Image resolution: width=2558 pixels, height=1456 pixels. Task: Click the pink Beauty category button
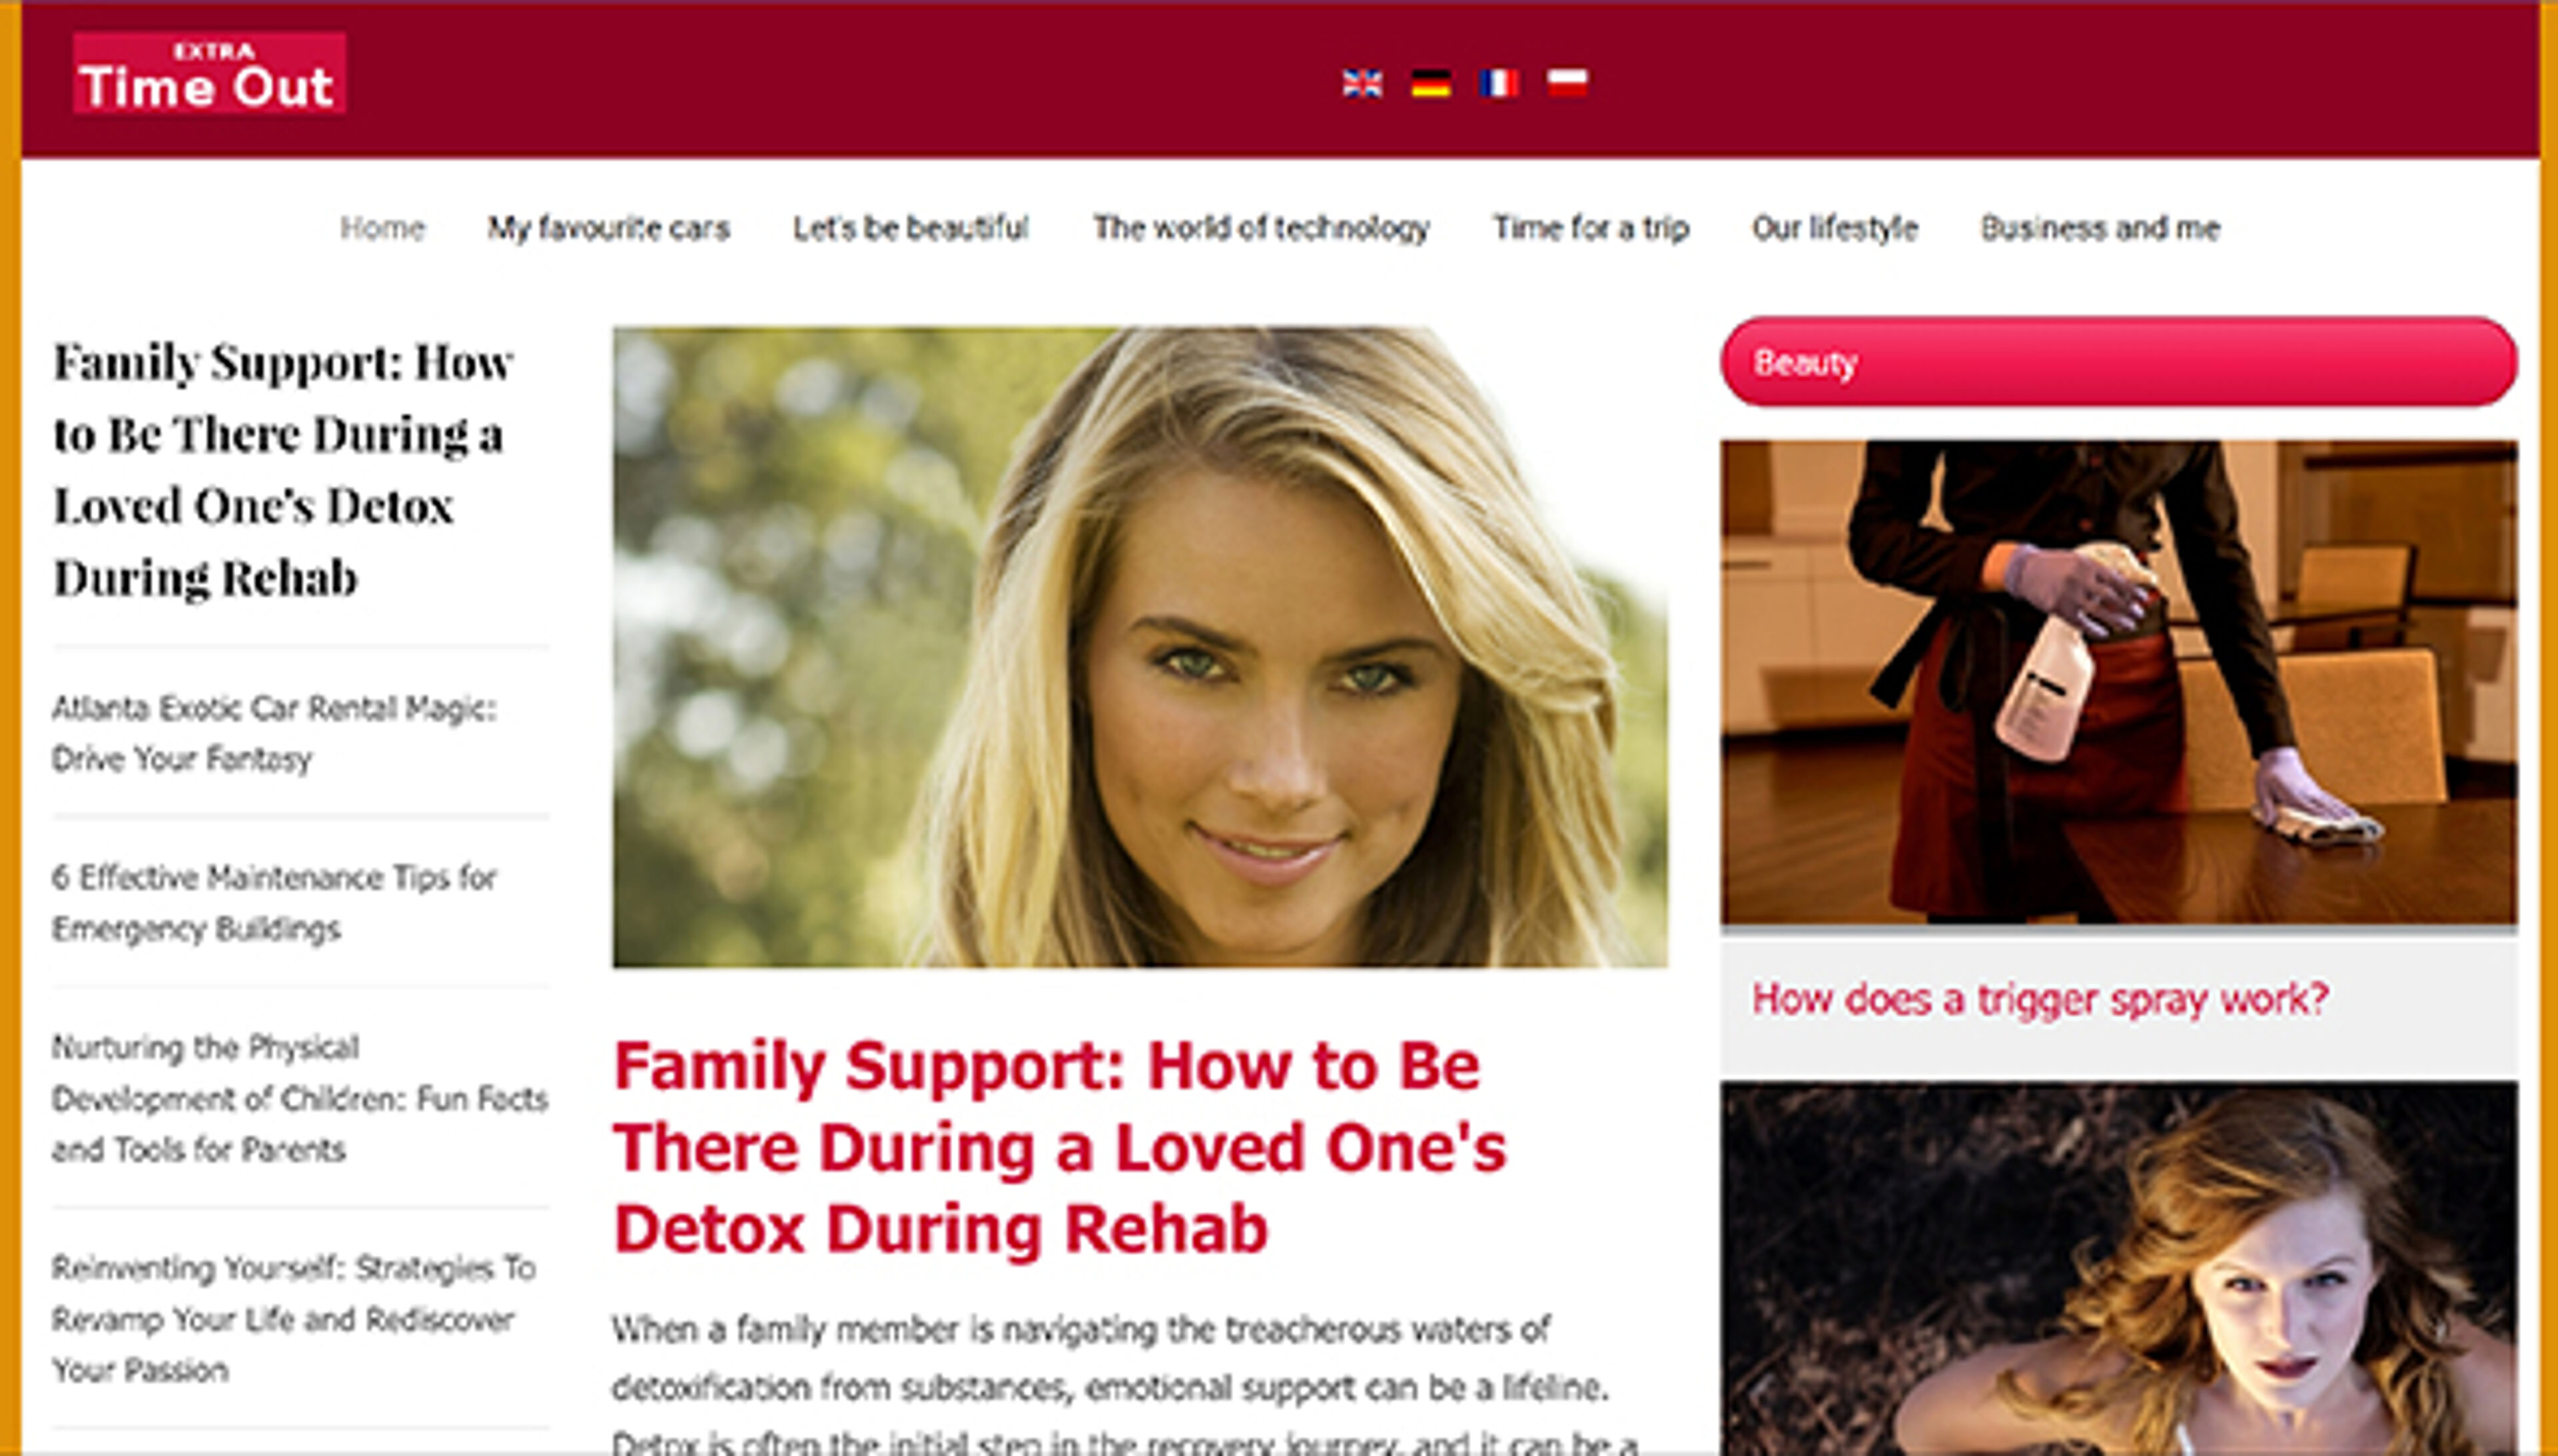coord(2119,362)
